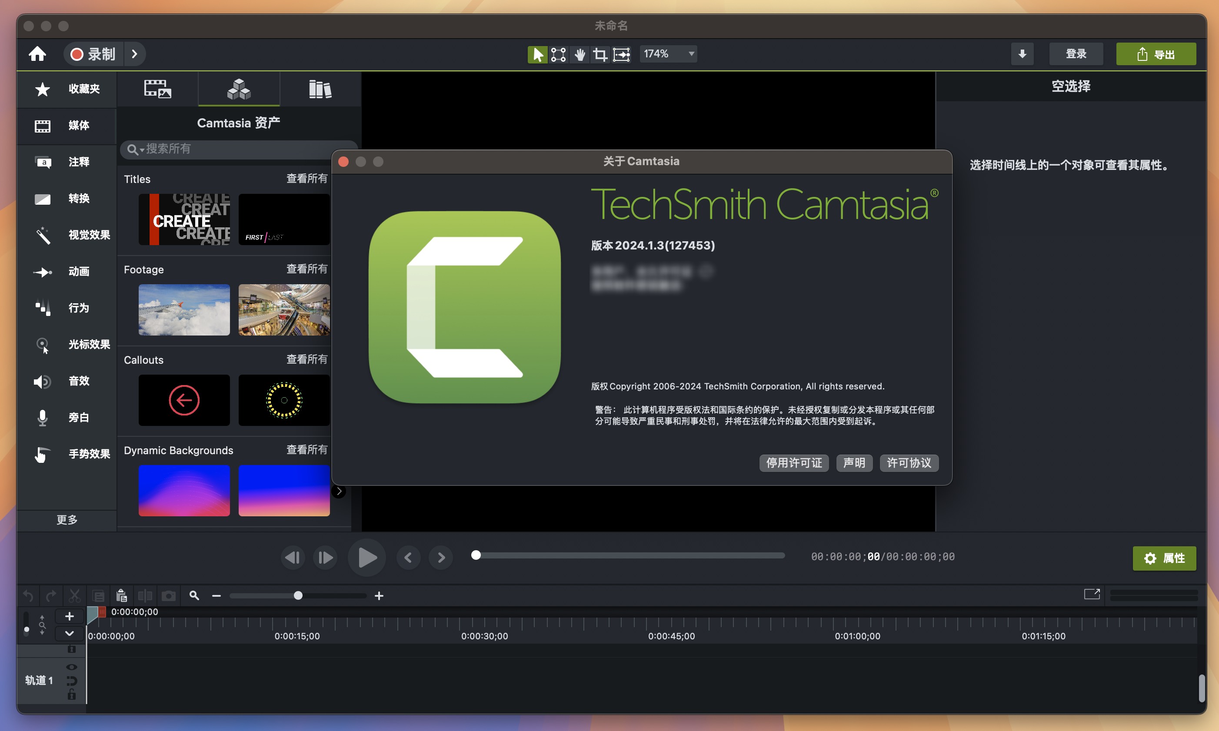Click the 手势效果 gesture effects icon

[x=42, y=454]
